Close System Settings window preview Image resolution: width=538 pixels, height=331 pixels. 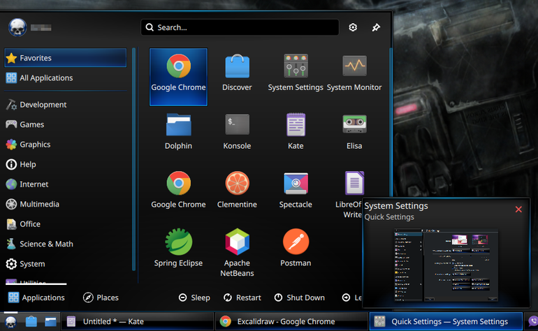coord(518,209)
